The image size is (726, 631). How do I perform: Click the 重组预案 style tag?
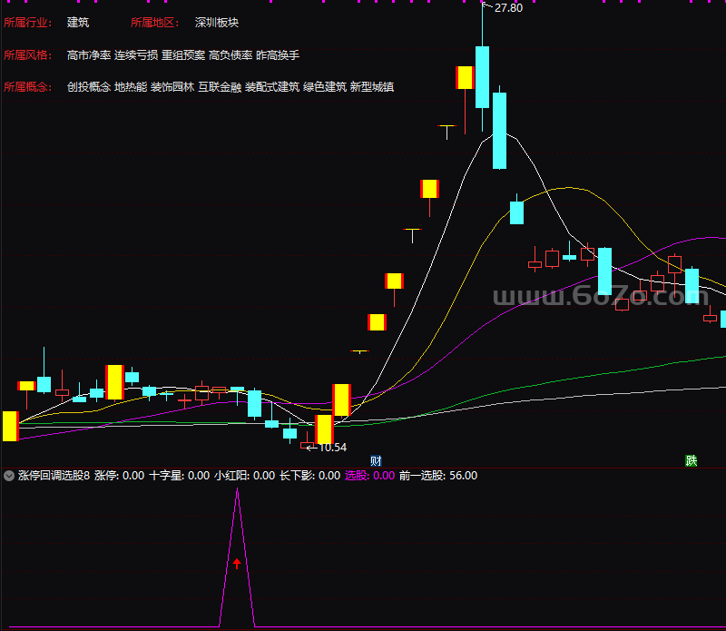(x=183, y=54)
